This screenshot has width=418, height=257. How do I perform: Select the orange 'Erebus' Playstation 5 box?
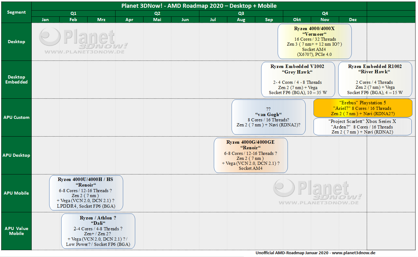pos(363,108)
